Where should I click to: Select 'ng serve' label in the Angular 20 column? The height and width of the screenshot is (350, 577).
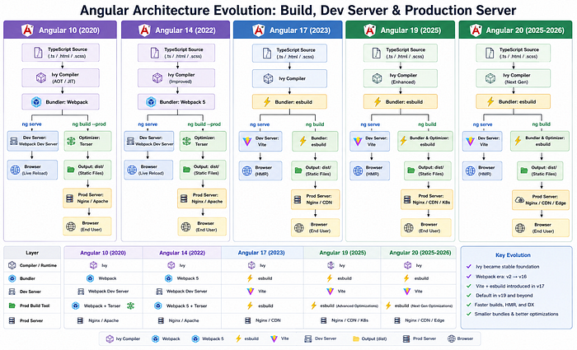coord(482,124)
